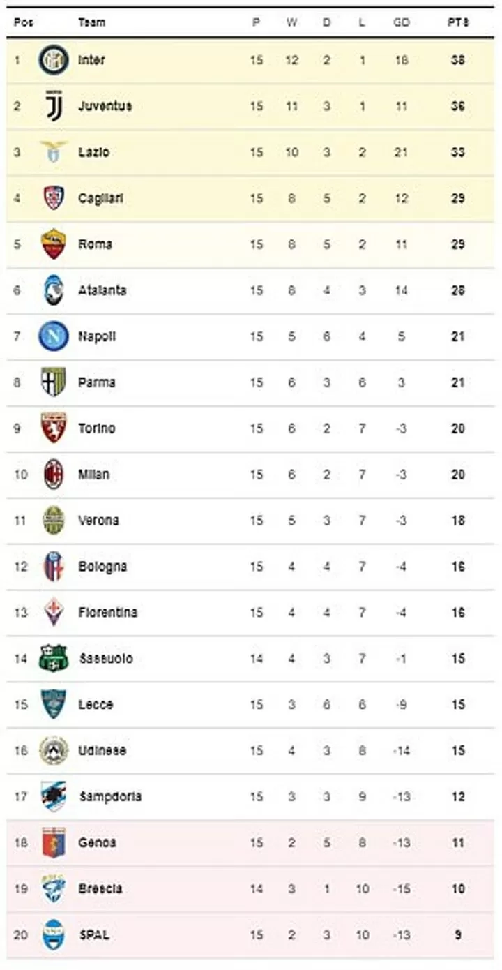502x970 pixels.
Task: Click the Milan club crest
Action: pyautogui.click(x=54, y=475)
